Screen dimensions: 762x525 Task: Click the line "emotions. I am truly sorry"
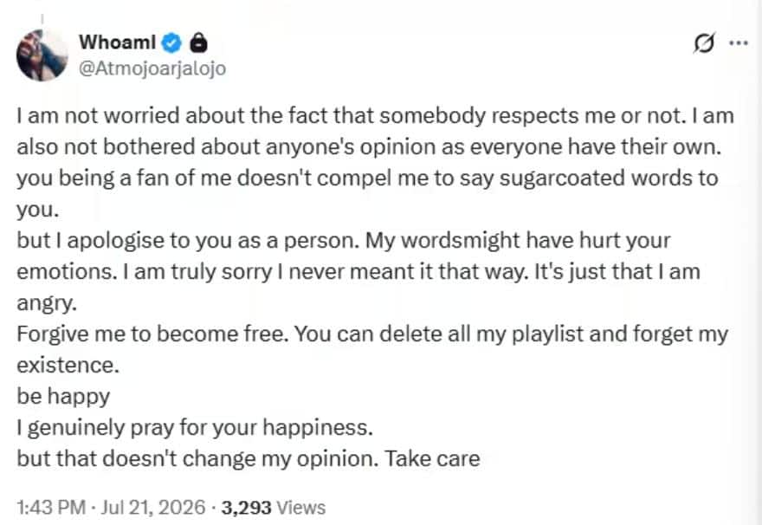(358, 272)
